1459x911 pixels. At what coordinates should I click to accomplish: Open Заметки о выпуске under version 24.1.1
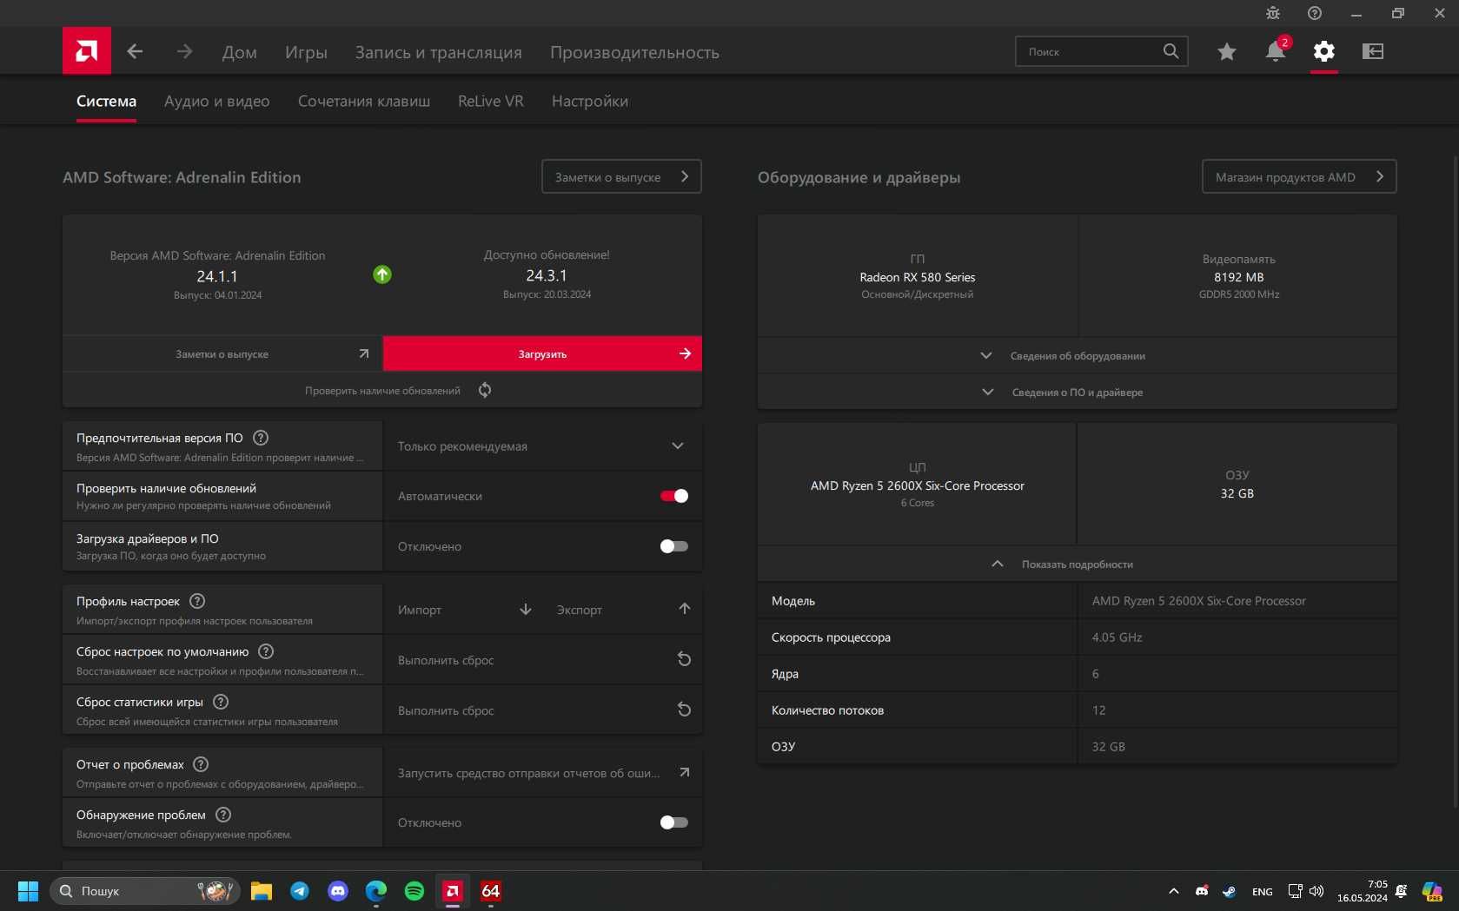[222, 353]
